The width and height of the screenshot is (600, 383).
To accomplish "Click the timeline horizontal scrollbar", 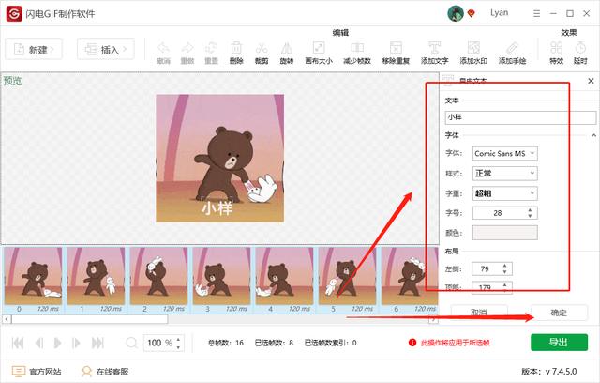I will pyautogui.click(x=90, y=319).
